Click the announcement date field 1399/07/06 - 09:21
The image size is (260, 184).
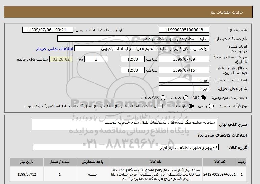click(48, 30)
